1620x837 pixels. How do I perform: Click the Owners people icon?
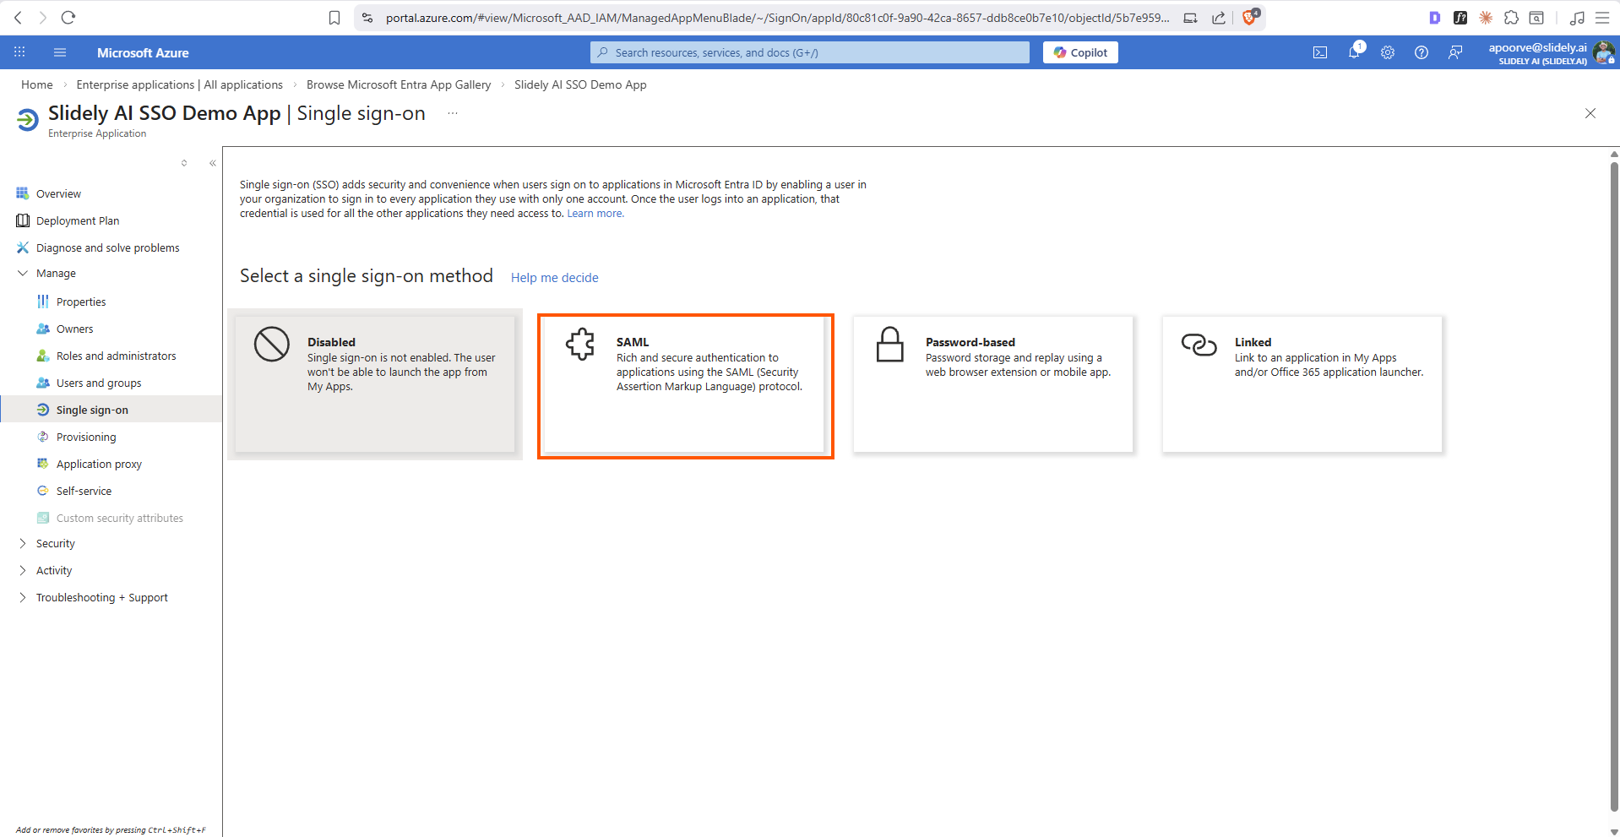point(43,329)
